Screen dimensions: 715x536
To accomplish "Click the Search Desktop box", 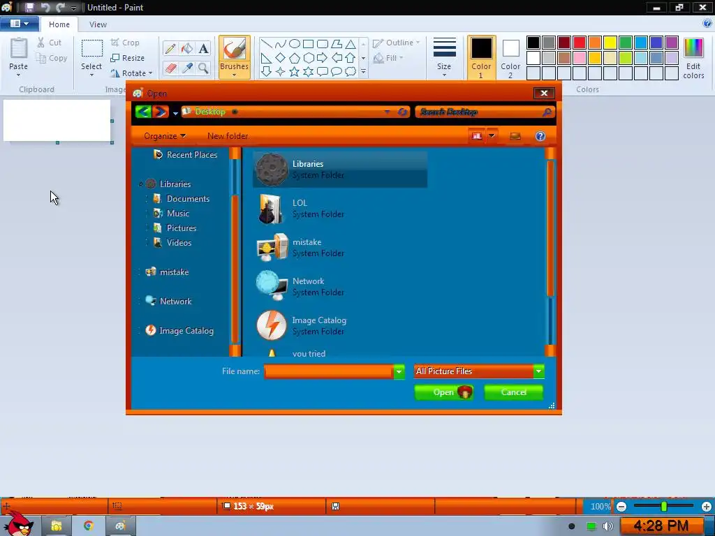I will (x=485, y=112).
